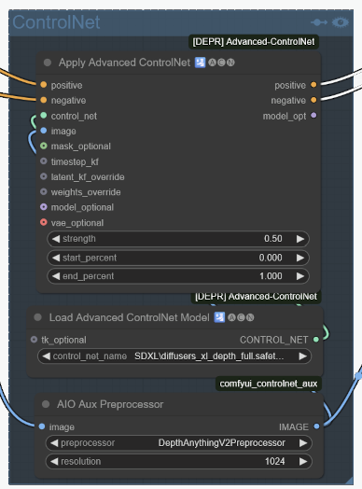
Task: Click the control_net input socket
Action: (x=44, y=116)
